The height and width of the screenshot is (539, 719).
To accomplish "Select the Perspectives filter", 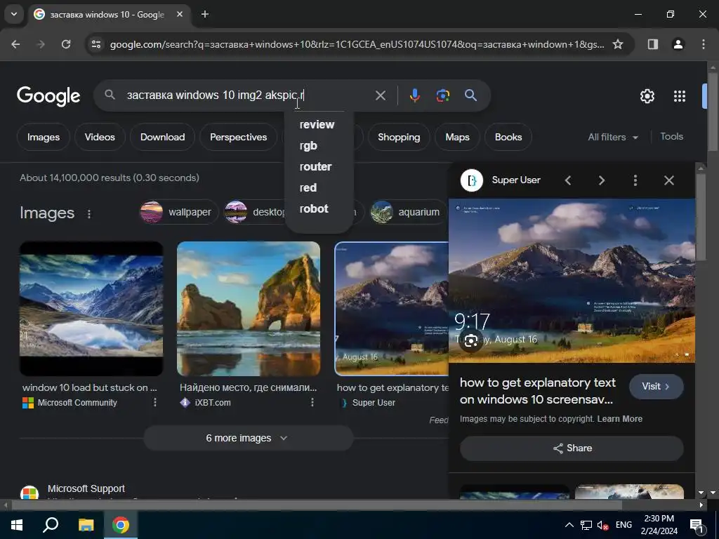I will [x=238, y=137].
